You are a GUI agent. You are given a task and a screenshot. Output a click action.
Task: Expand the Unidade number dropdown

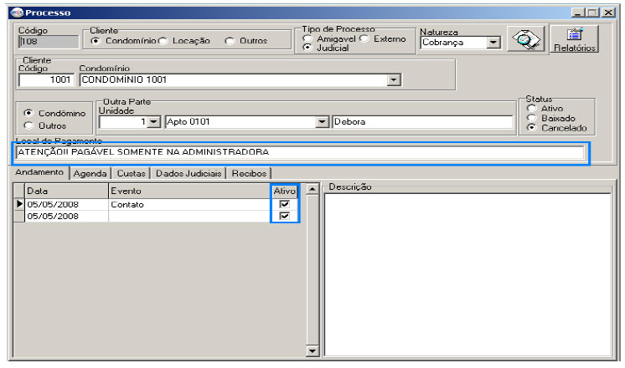click(x=153, y=122)
